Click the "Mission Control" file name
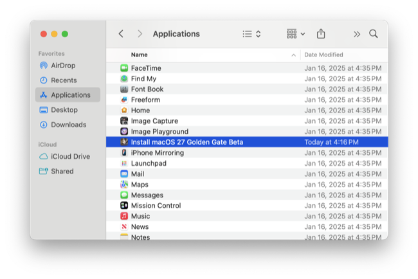This screenshot has height=279, width=418. tap(156, 206)
